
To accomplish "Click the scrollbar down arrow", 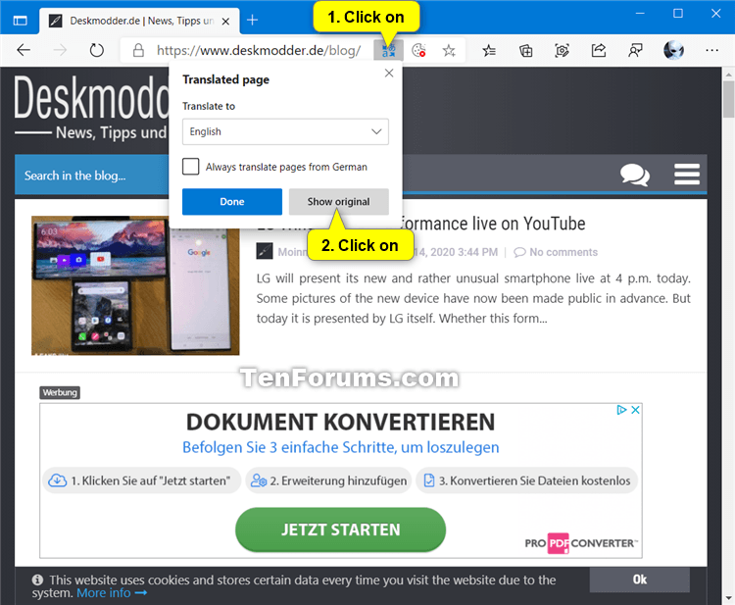I will coord(728,598).
